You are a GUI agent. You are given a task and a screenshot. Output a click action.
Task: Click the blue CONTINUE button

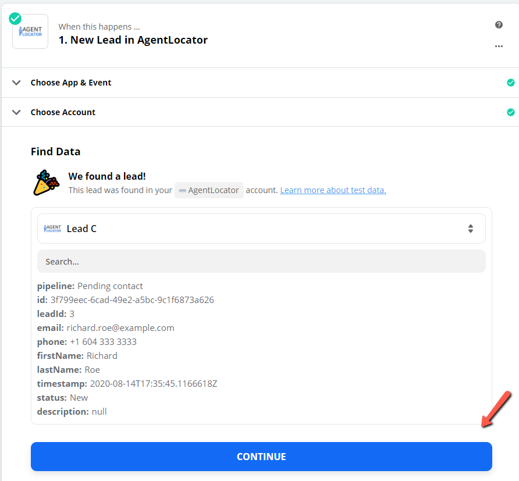(261, 457)
